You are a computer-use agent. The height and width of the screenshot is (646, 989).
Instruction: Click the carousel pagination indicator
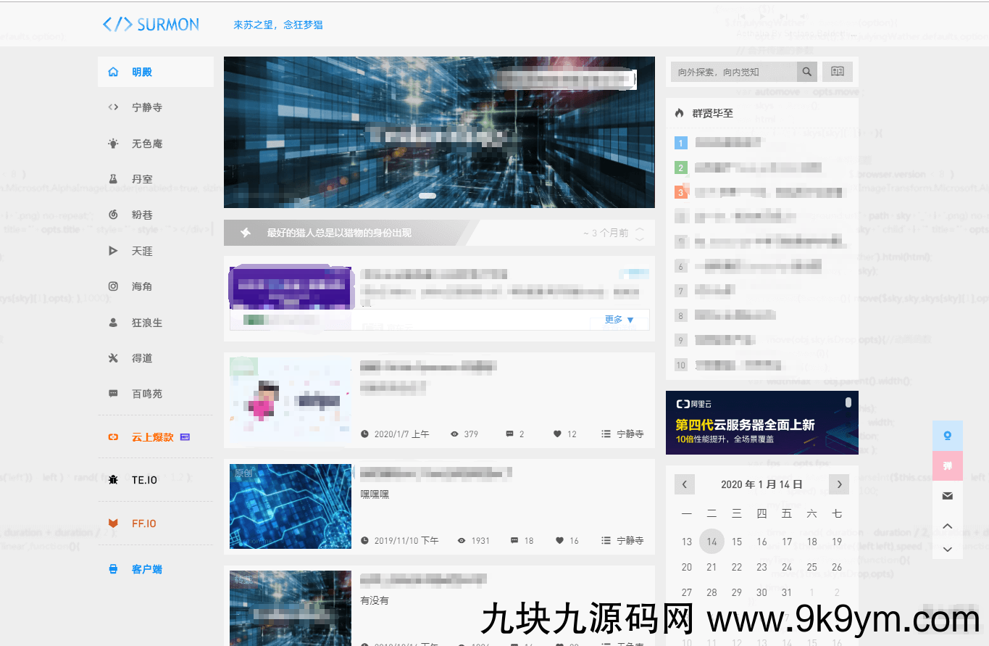[x=427, y=196]
